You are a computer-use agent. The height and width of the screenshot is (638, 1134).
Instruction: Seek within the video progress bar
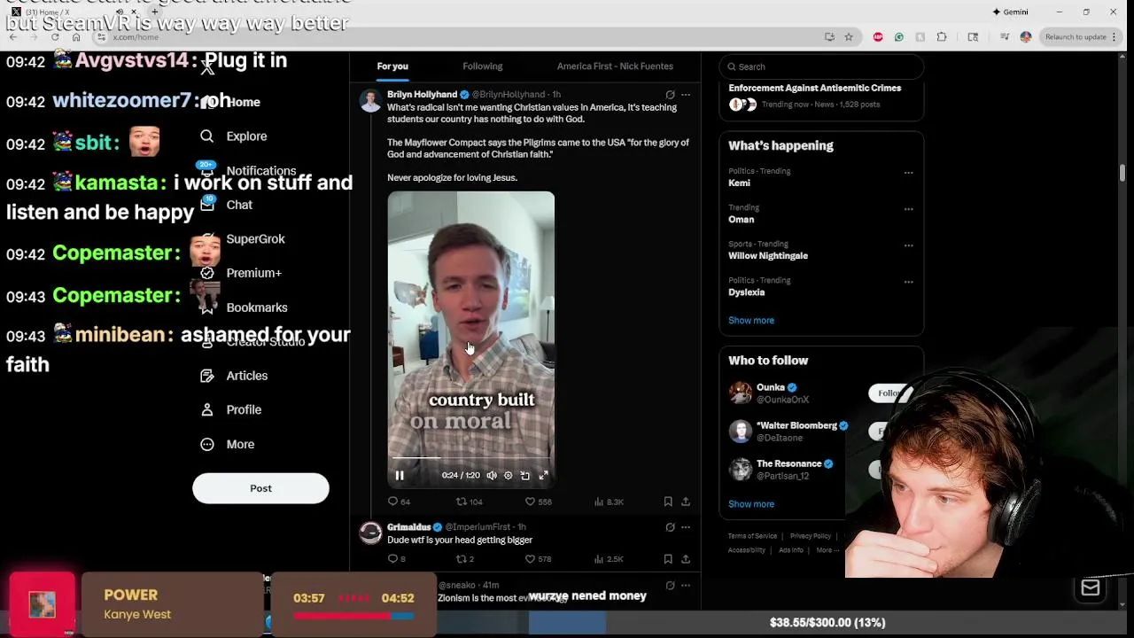coord(470,458)
